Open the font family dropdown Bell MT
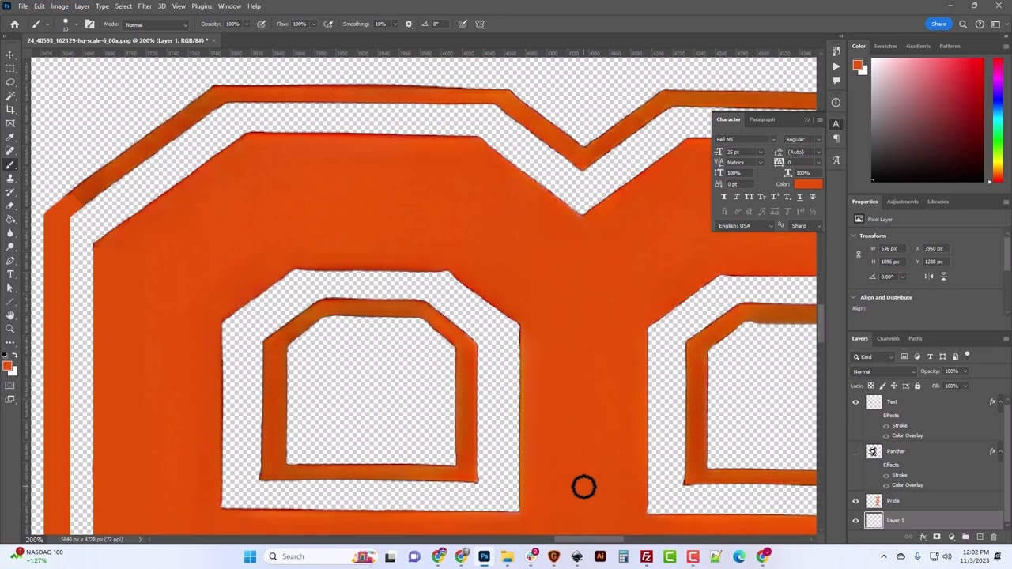The image size is (1012, 569). tap(746, 139)
